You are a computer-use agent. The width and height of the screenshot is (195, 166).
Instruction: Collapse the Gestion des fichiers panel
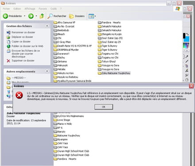click(47, 26)
